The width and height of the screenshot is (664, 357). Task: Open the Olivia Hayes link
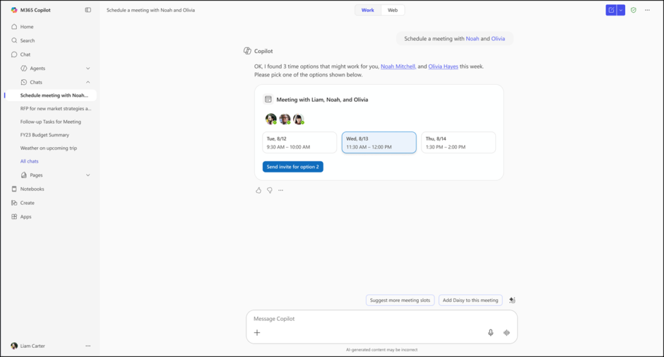pos(443,66)
